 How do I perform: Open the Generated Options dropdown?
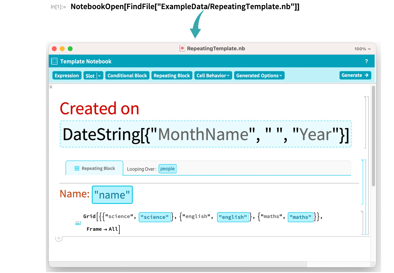259,76
